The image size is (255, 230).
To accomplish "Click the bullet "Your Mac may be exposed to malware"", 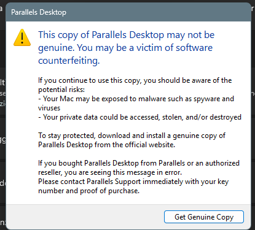I will tap(136, 99).
